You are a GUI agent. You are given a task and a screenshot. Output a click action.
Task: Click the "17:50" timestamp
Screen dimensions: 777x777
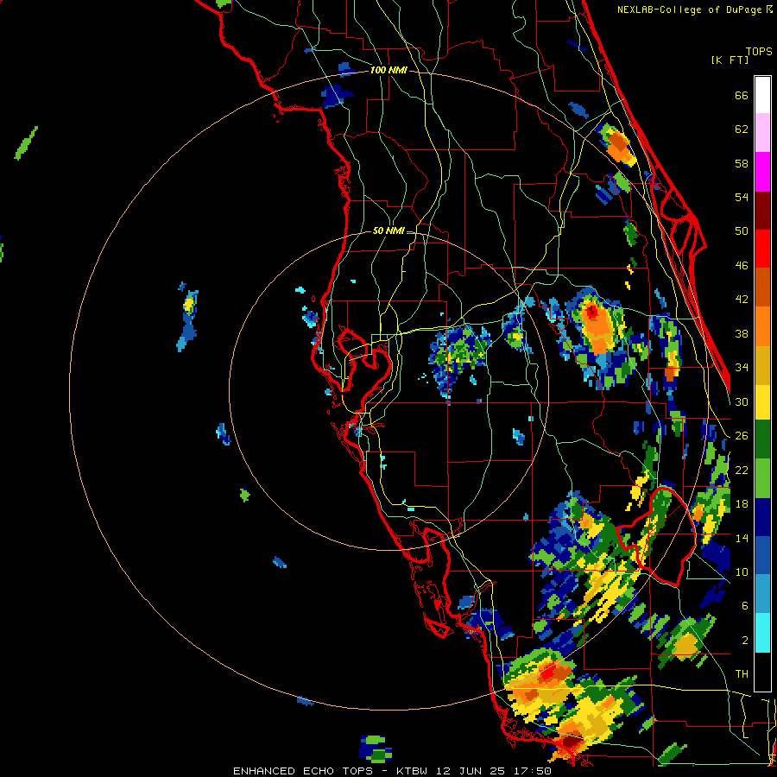click(532, 771)
